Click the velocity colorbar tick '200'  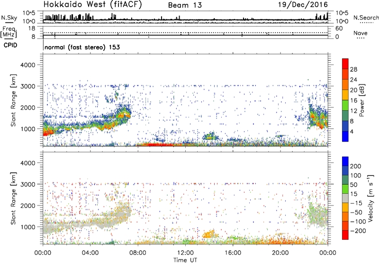pos(356,166)
